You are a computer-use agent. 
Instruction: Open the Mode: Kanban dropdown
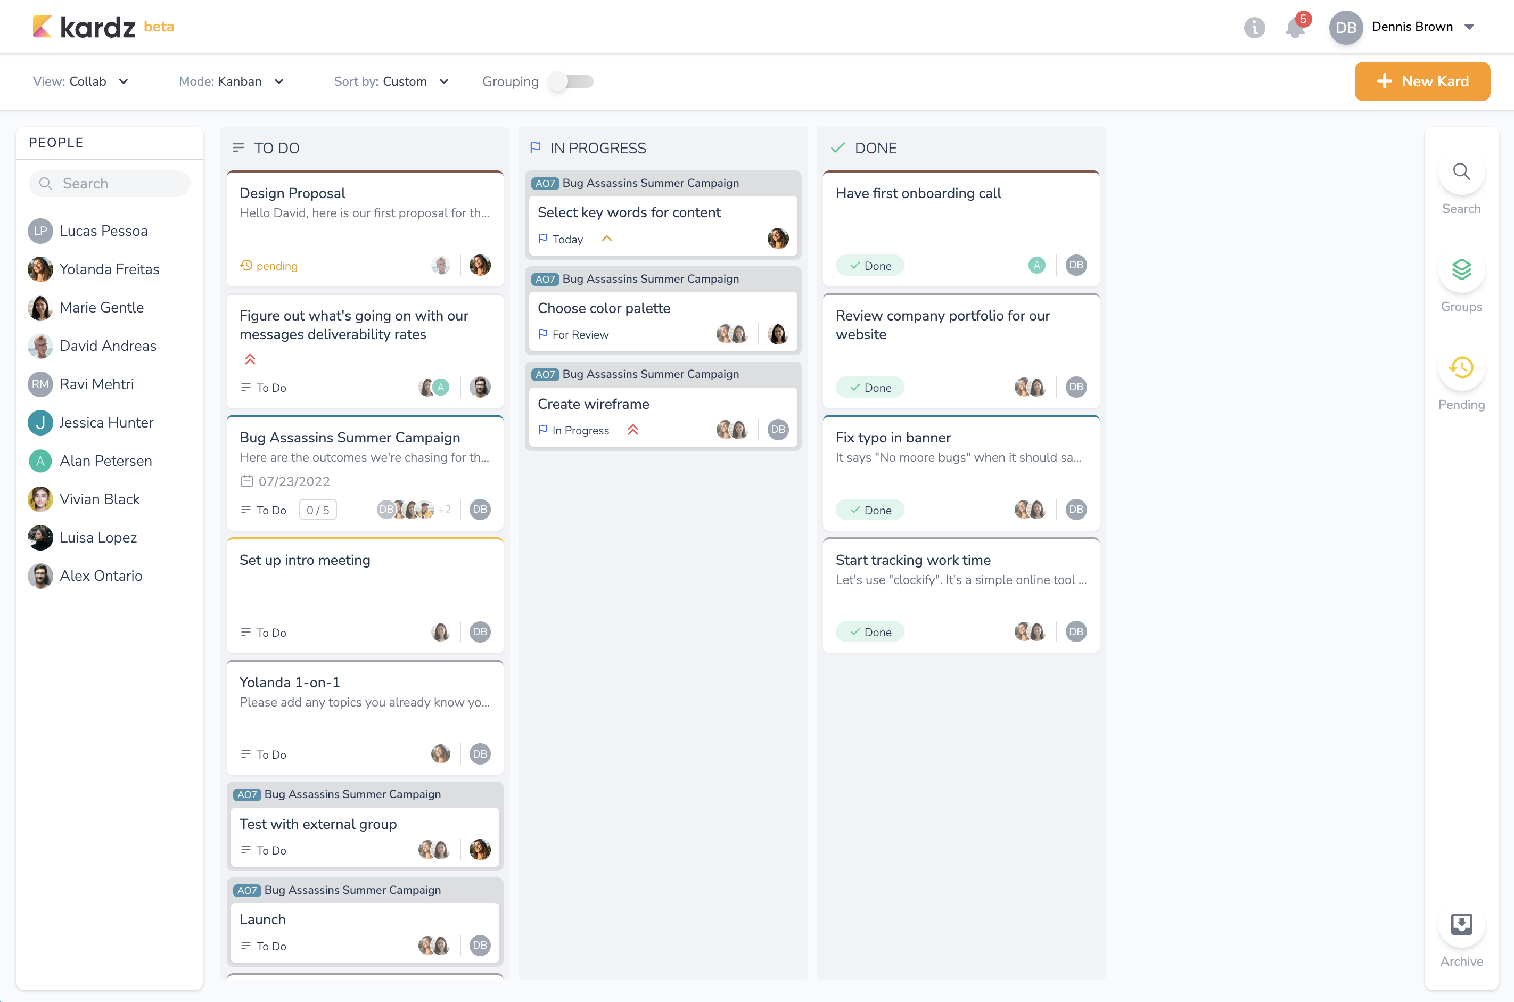coord(231,81)
